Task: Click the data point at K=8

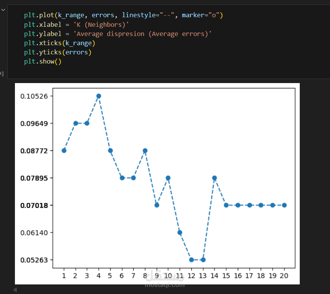Action: point(145,150)
